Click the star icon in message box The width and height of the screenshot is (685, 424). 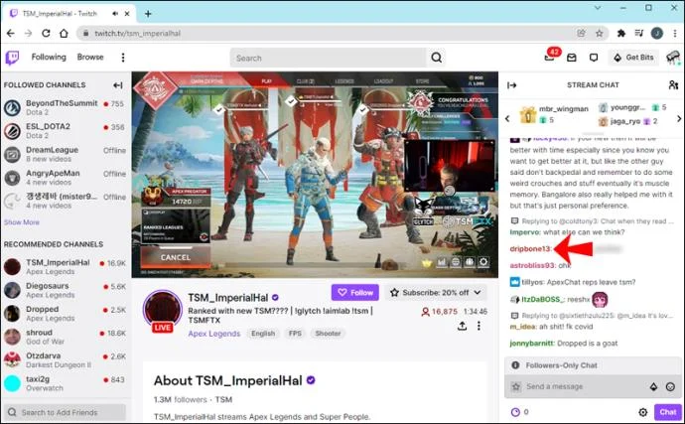pos(516,386)
